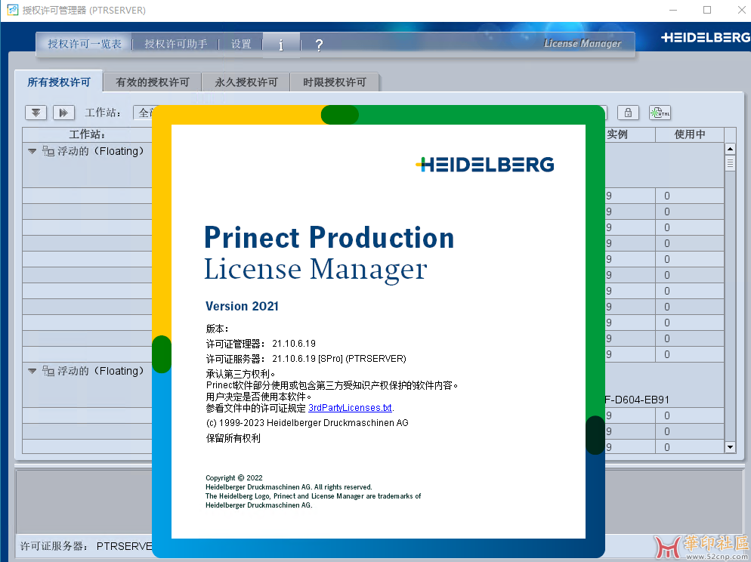Click the application icon in the title bar
Screen dimensions: 751x562
pyautogui.click(x=12, y=10)
